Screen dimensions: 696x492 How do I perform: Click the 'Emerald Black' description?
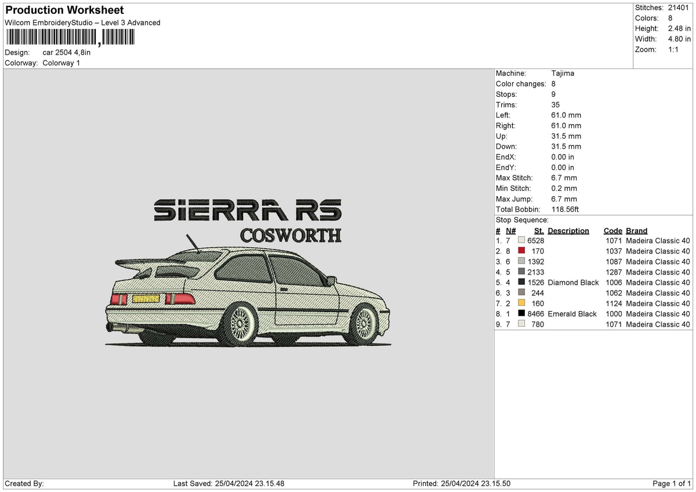pos(572,314)
